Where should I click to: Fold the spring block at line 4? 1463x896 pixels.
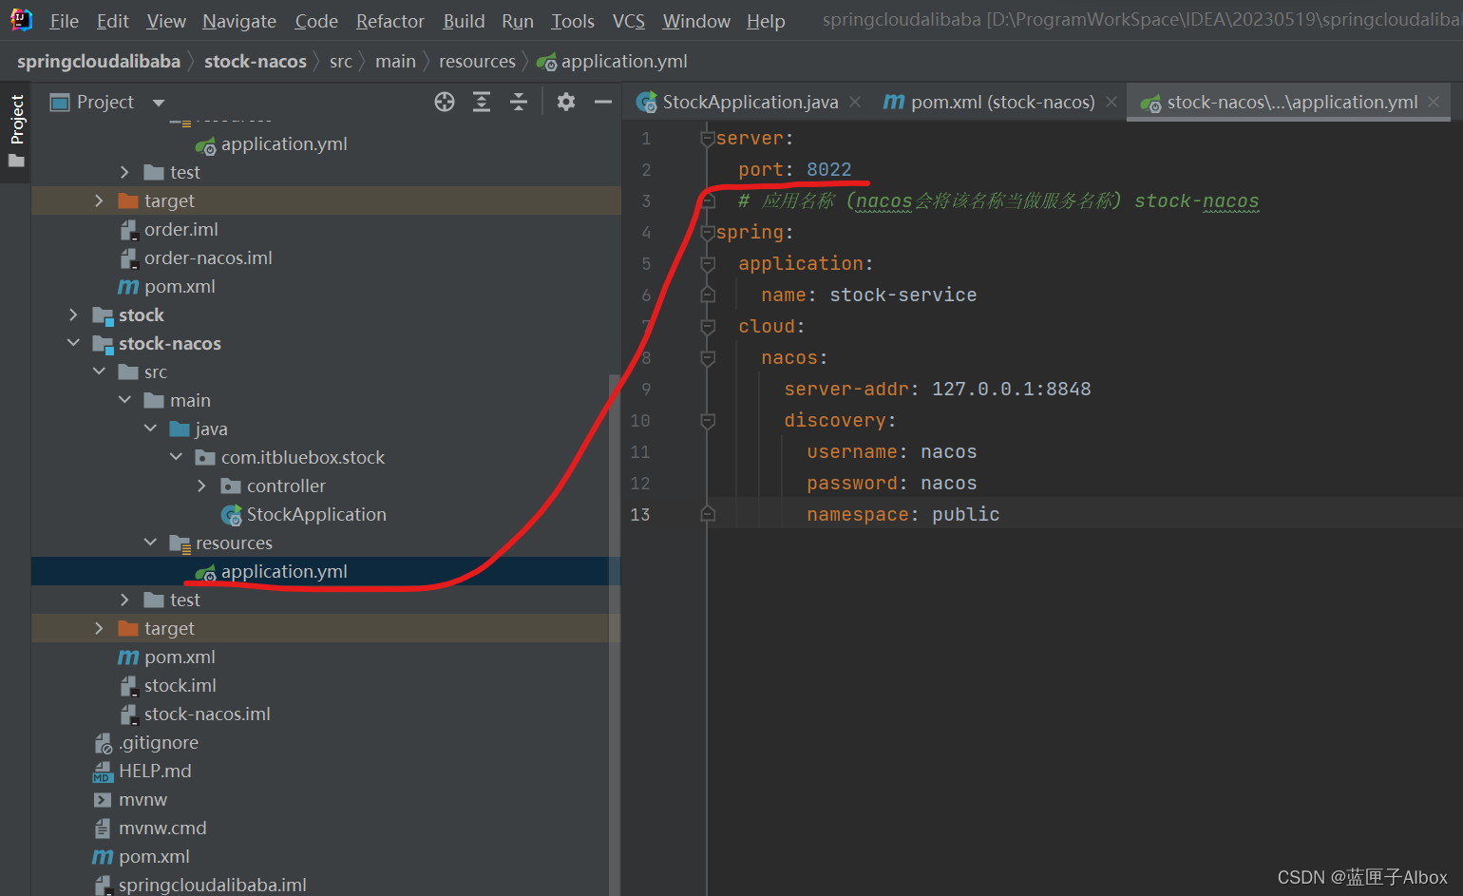click(707, 233)
